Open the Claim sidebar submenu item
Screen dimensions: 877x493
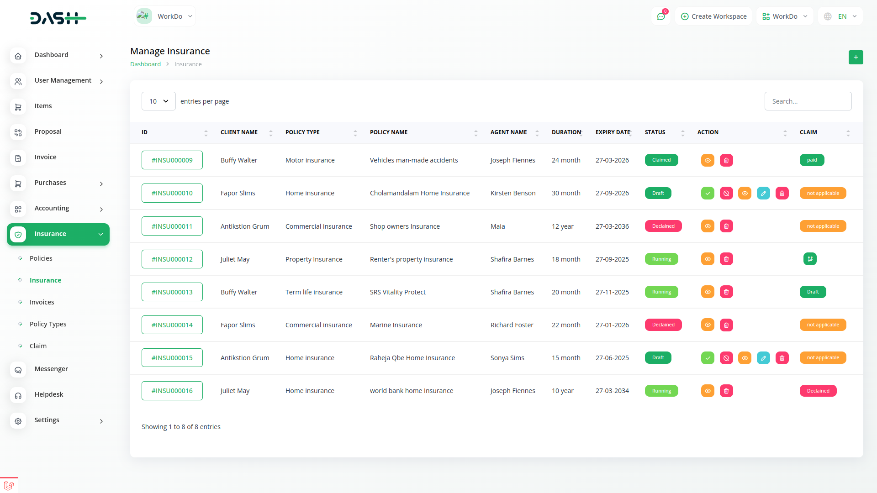(38, 346)
